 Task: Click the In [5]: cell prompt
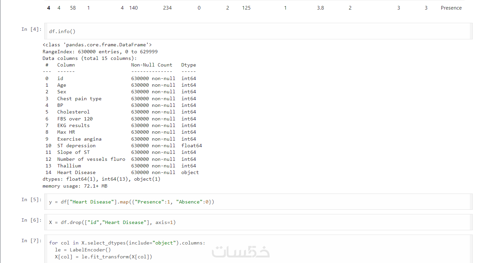32,199
